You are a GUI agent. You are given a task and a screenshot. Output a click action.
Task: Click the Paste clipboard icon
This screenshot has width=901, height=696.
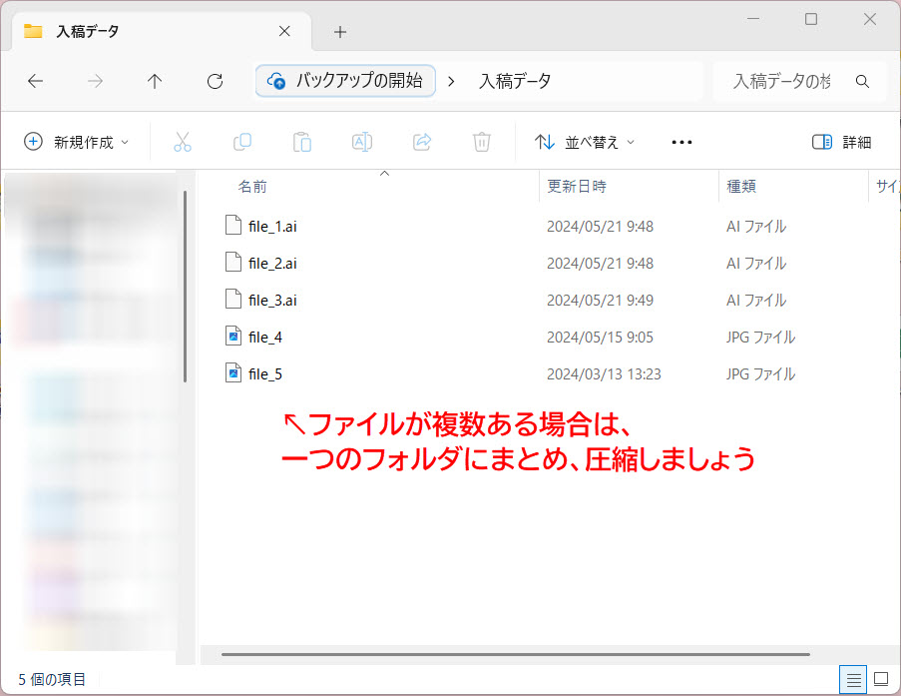pyautogui.click(x=302, y=142)
